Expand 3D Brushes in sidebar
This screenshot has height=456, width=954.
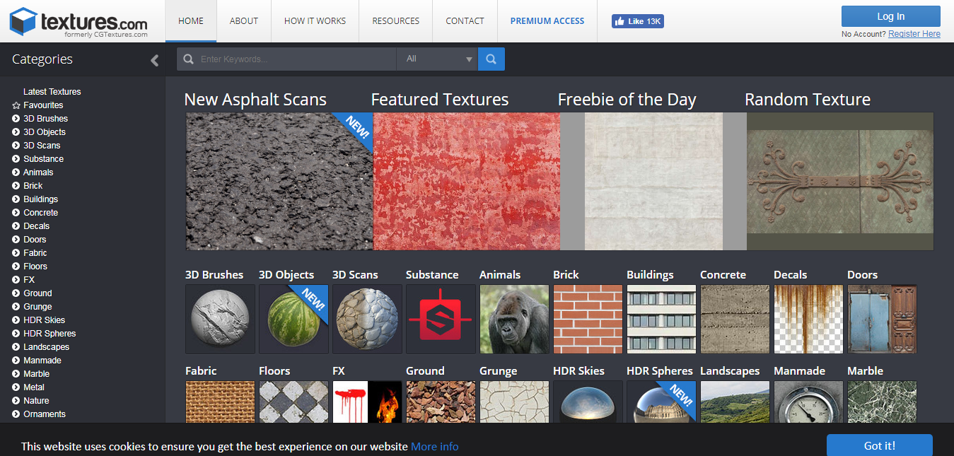click(x=16, y=119)
